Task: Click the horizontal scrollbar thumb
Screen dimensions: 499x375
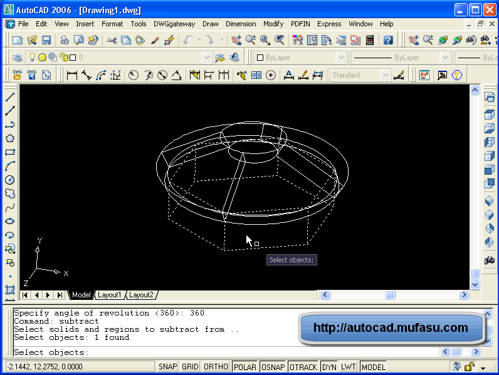Action: pos(390,295)
